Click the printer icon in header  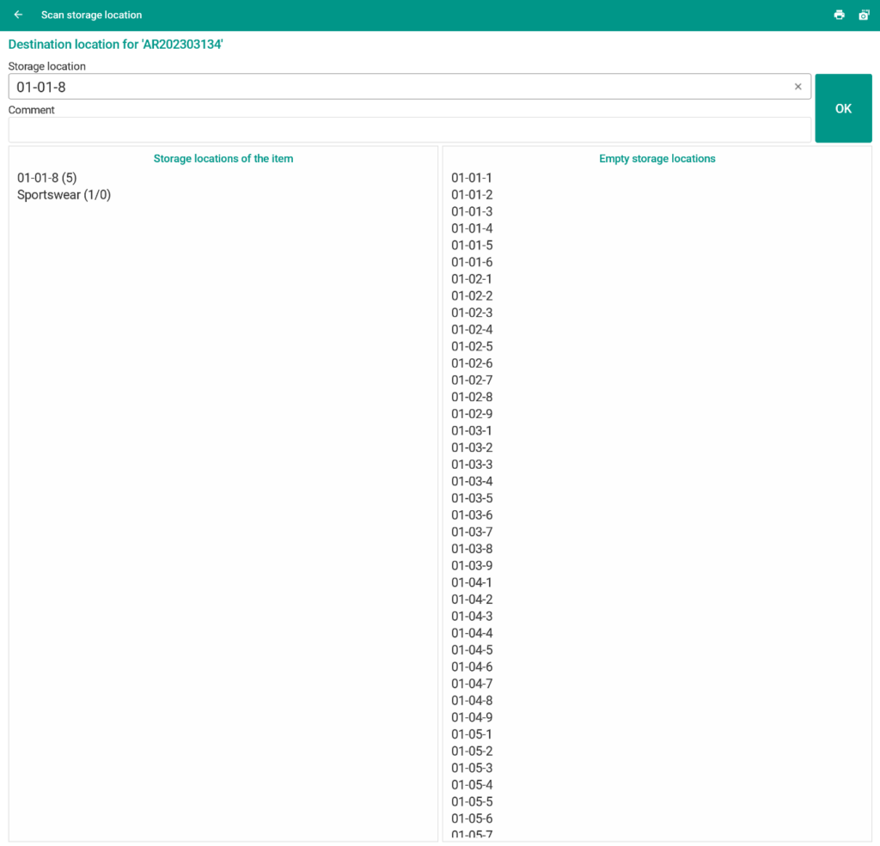click(839, 15)
